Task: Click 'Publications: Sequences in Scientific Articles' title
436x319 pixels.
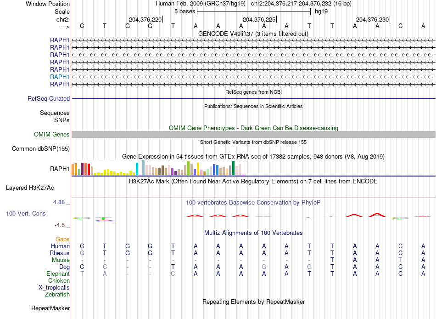Action: coord(253,107)
